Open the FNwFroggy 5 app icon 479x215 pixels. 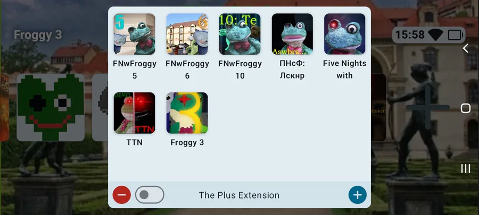click(x=135, y=34)
